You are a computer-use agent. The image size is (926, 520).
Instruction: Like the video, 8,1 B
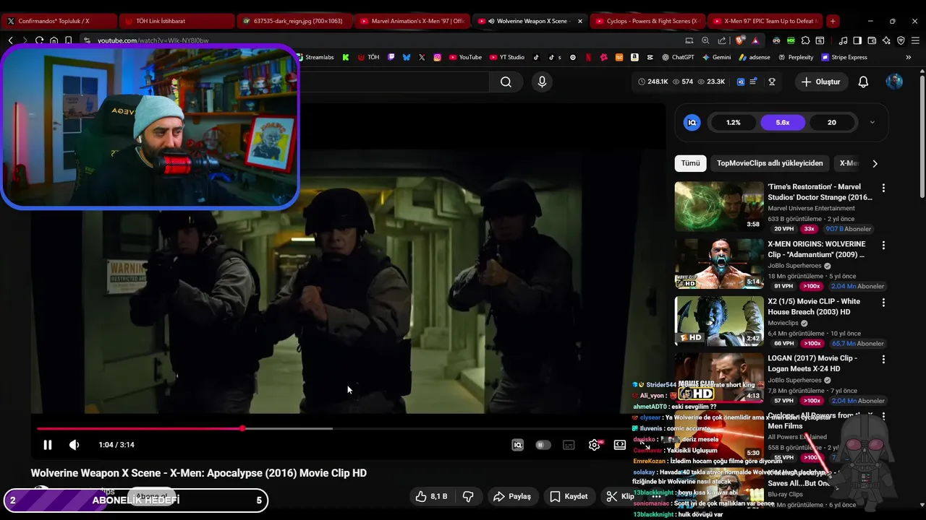coord(431,496)
